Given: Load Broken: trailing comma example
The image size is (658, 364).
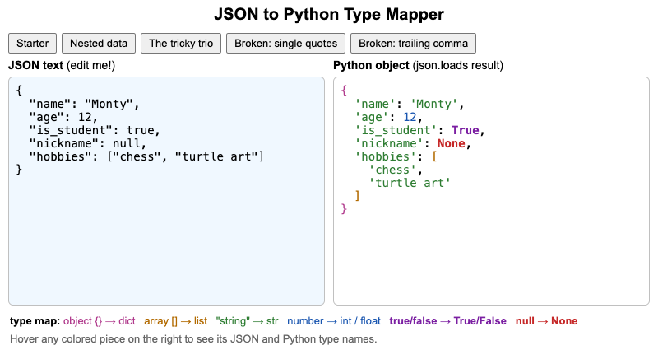Looking at the screenshot, I should [413, 44].
